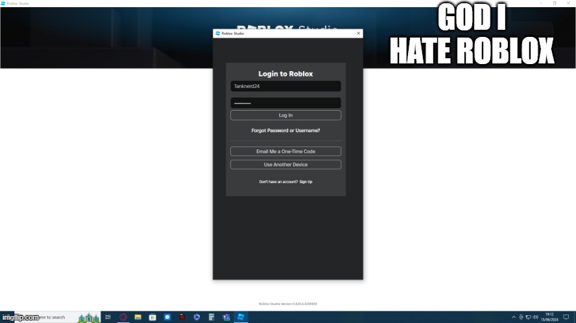This screenshot has height=323, width=576.
Task: Restore down the main Roblox Studio window
Action: pyautogui.click(x=555, y=3)
